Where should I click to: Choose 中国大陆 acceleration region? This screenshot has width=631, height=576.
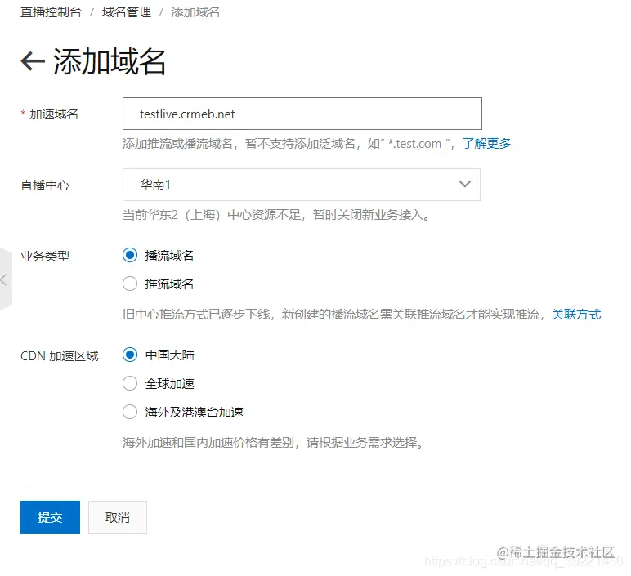pyautogui.click(x=130, y=355)
